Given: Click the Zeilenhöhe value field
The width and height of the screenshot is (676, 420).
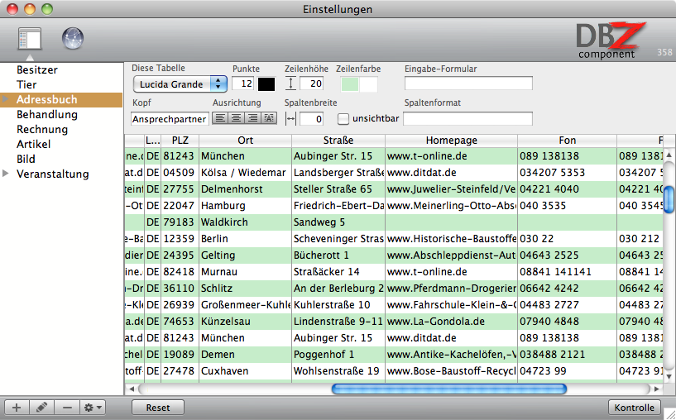Looking at the screenshot, I should point(312,84).
